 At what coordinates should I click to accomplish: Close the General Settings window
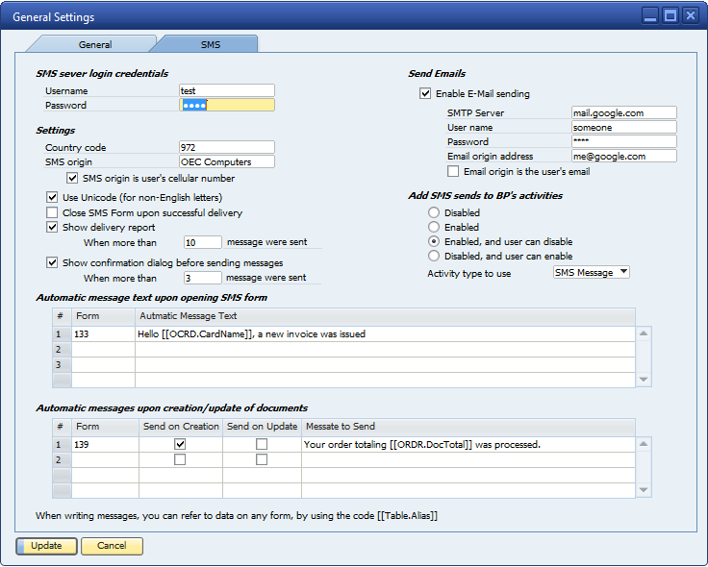pos(691,16)
